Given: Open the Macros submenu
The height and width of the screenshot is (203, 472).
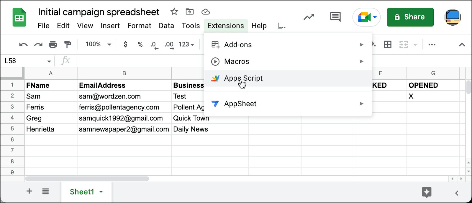Looking at the screenshot, I should [x=288, y=61].
